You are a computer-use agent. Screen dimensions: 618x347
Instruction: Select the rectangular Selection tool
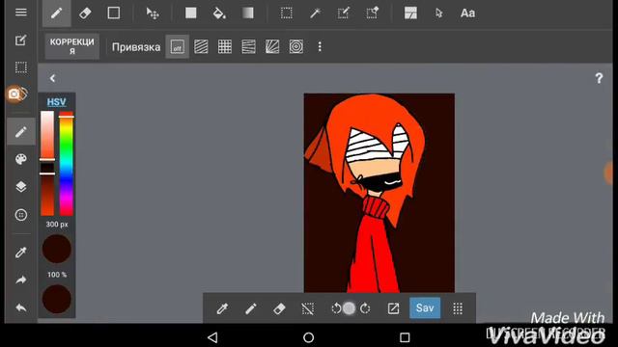287,13
